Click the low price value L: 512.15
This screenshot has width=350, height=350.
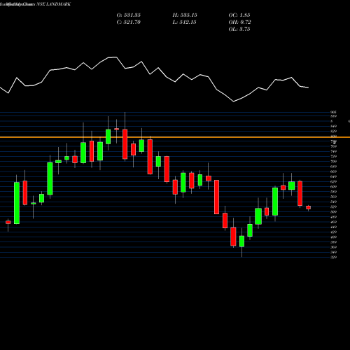tap(184, 22)
